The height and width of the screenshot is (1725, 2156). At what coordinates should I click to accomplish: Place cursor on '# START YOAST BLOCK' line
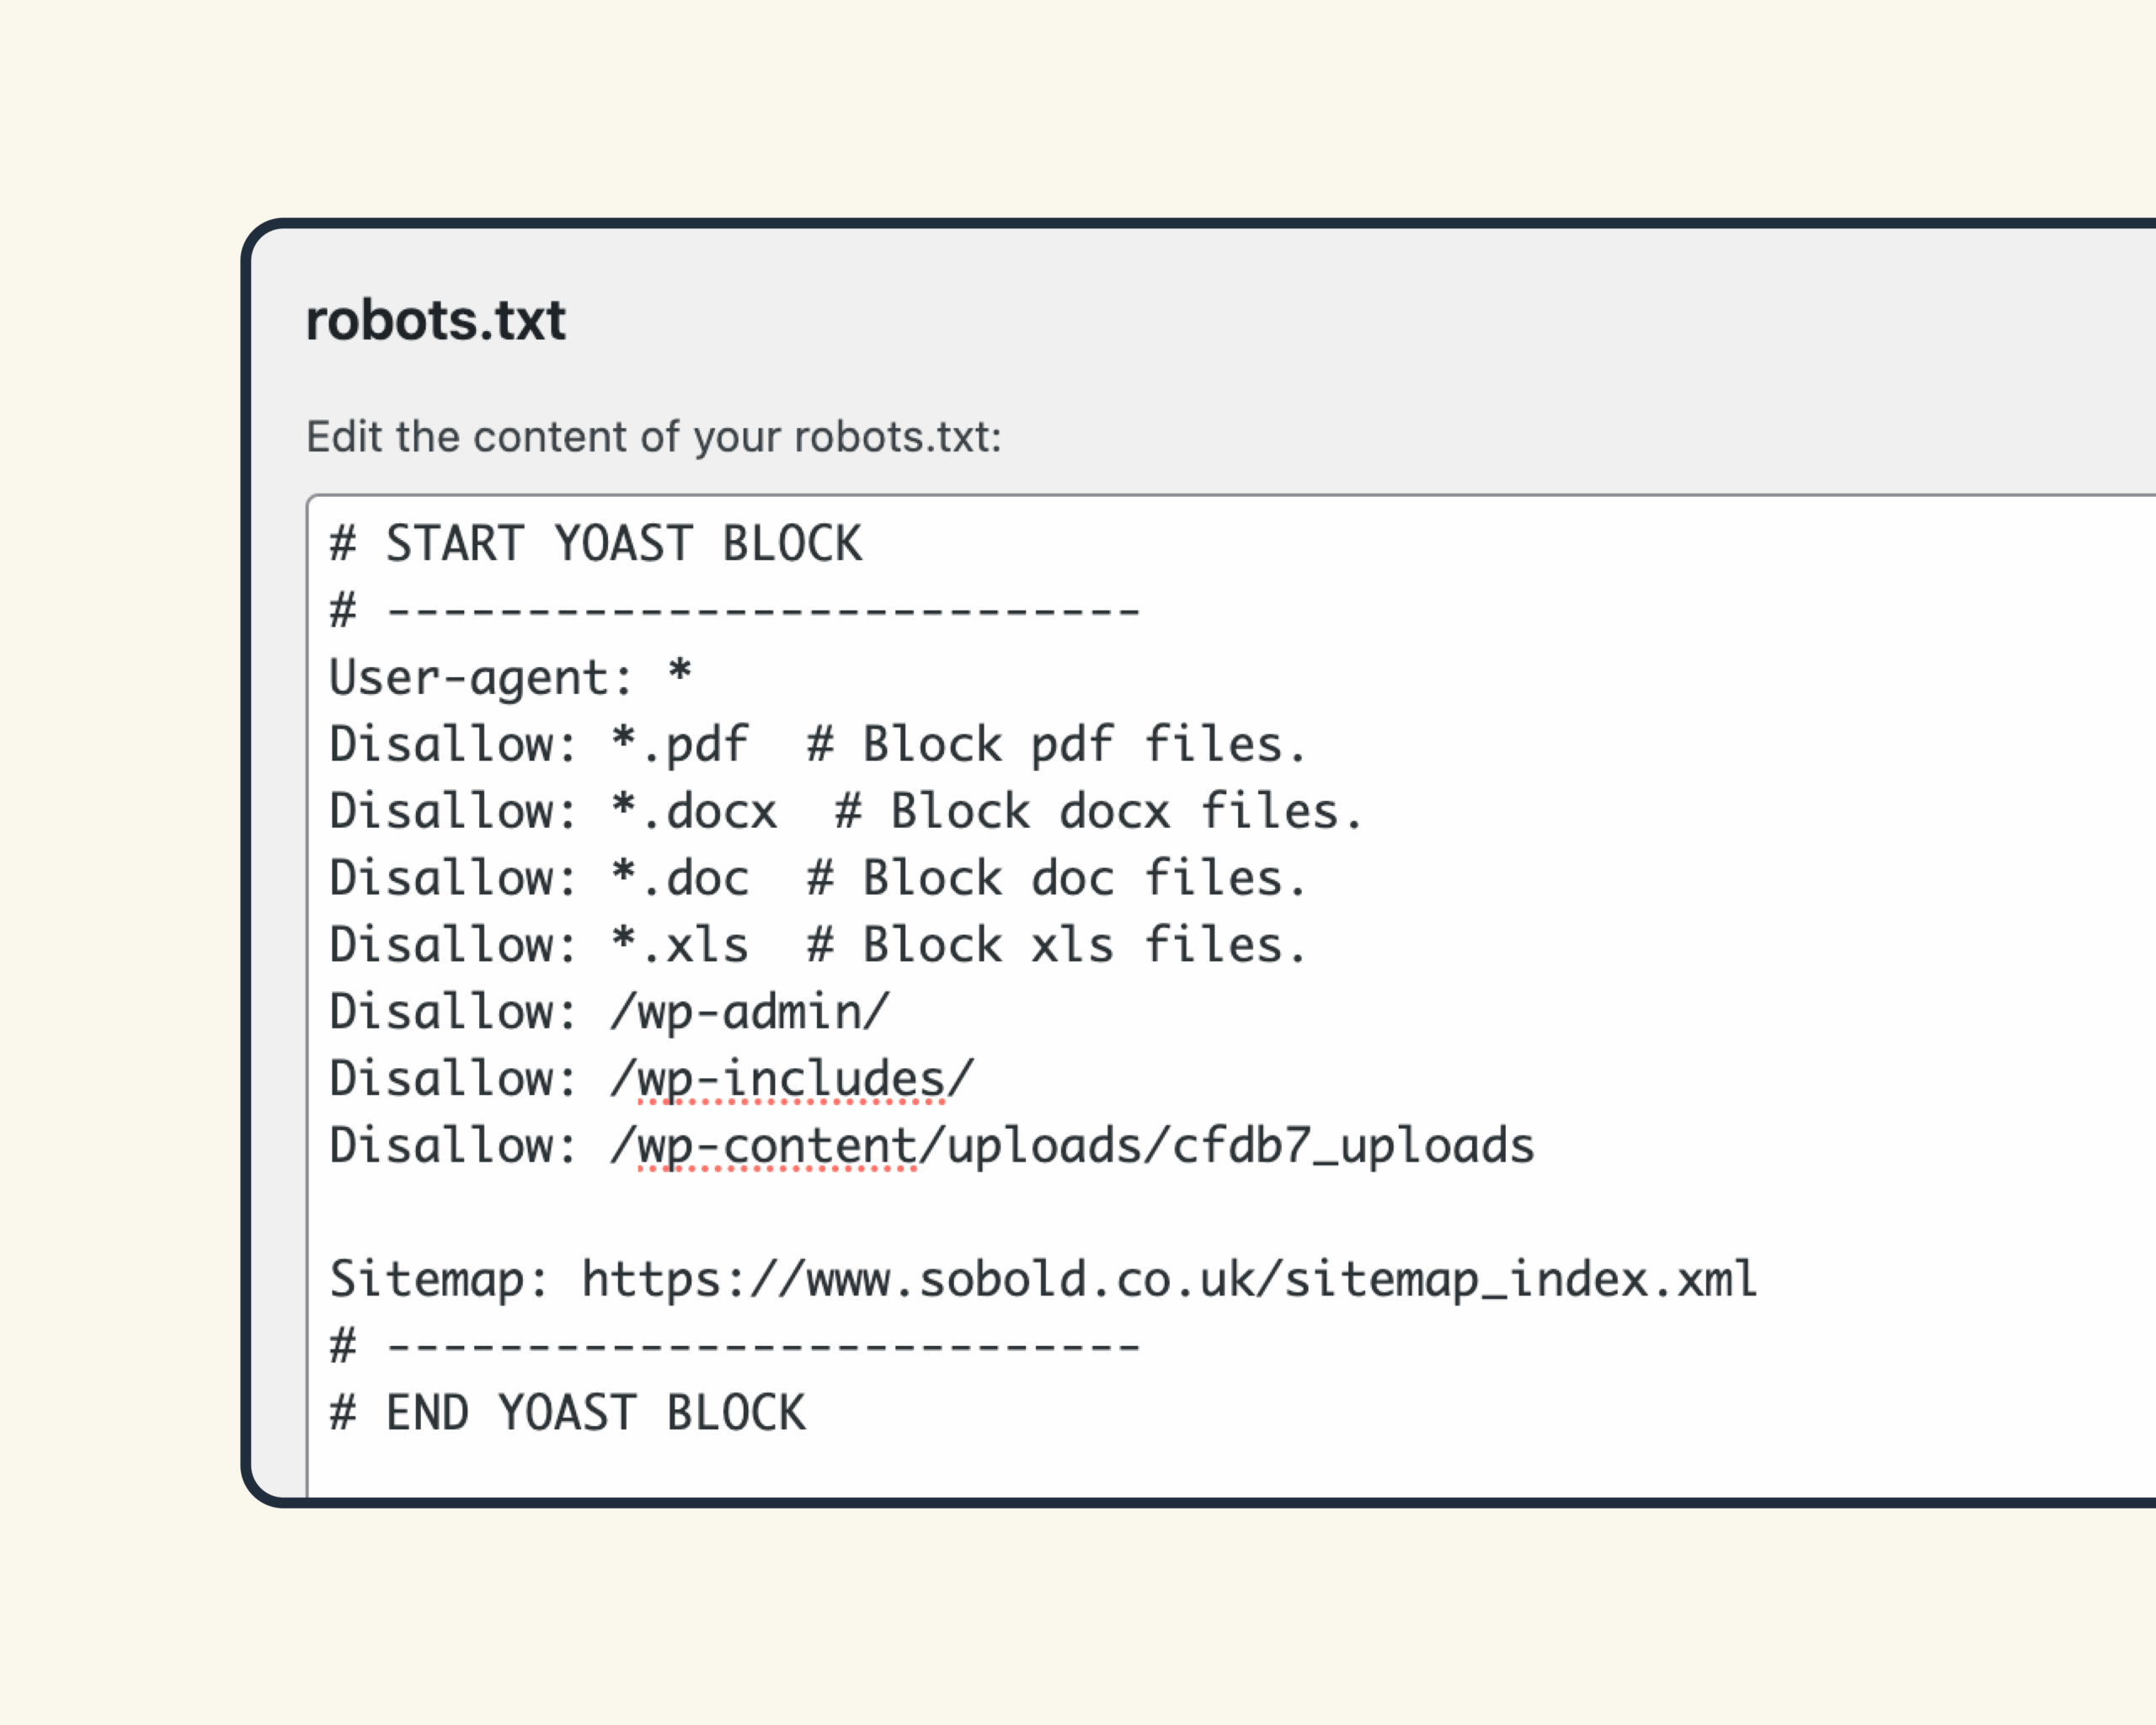(596, 544)
